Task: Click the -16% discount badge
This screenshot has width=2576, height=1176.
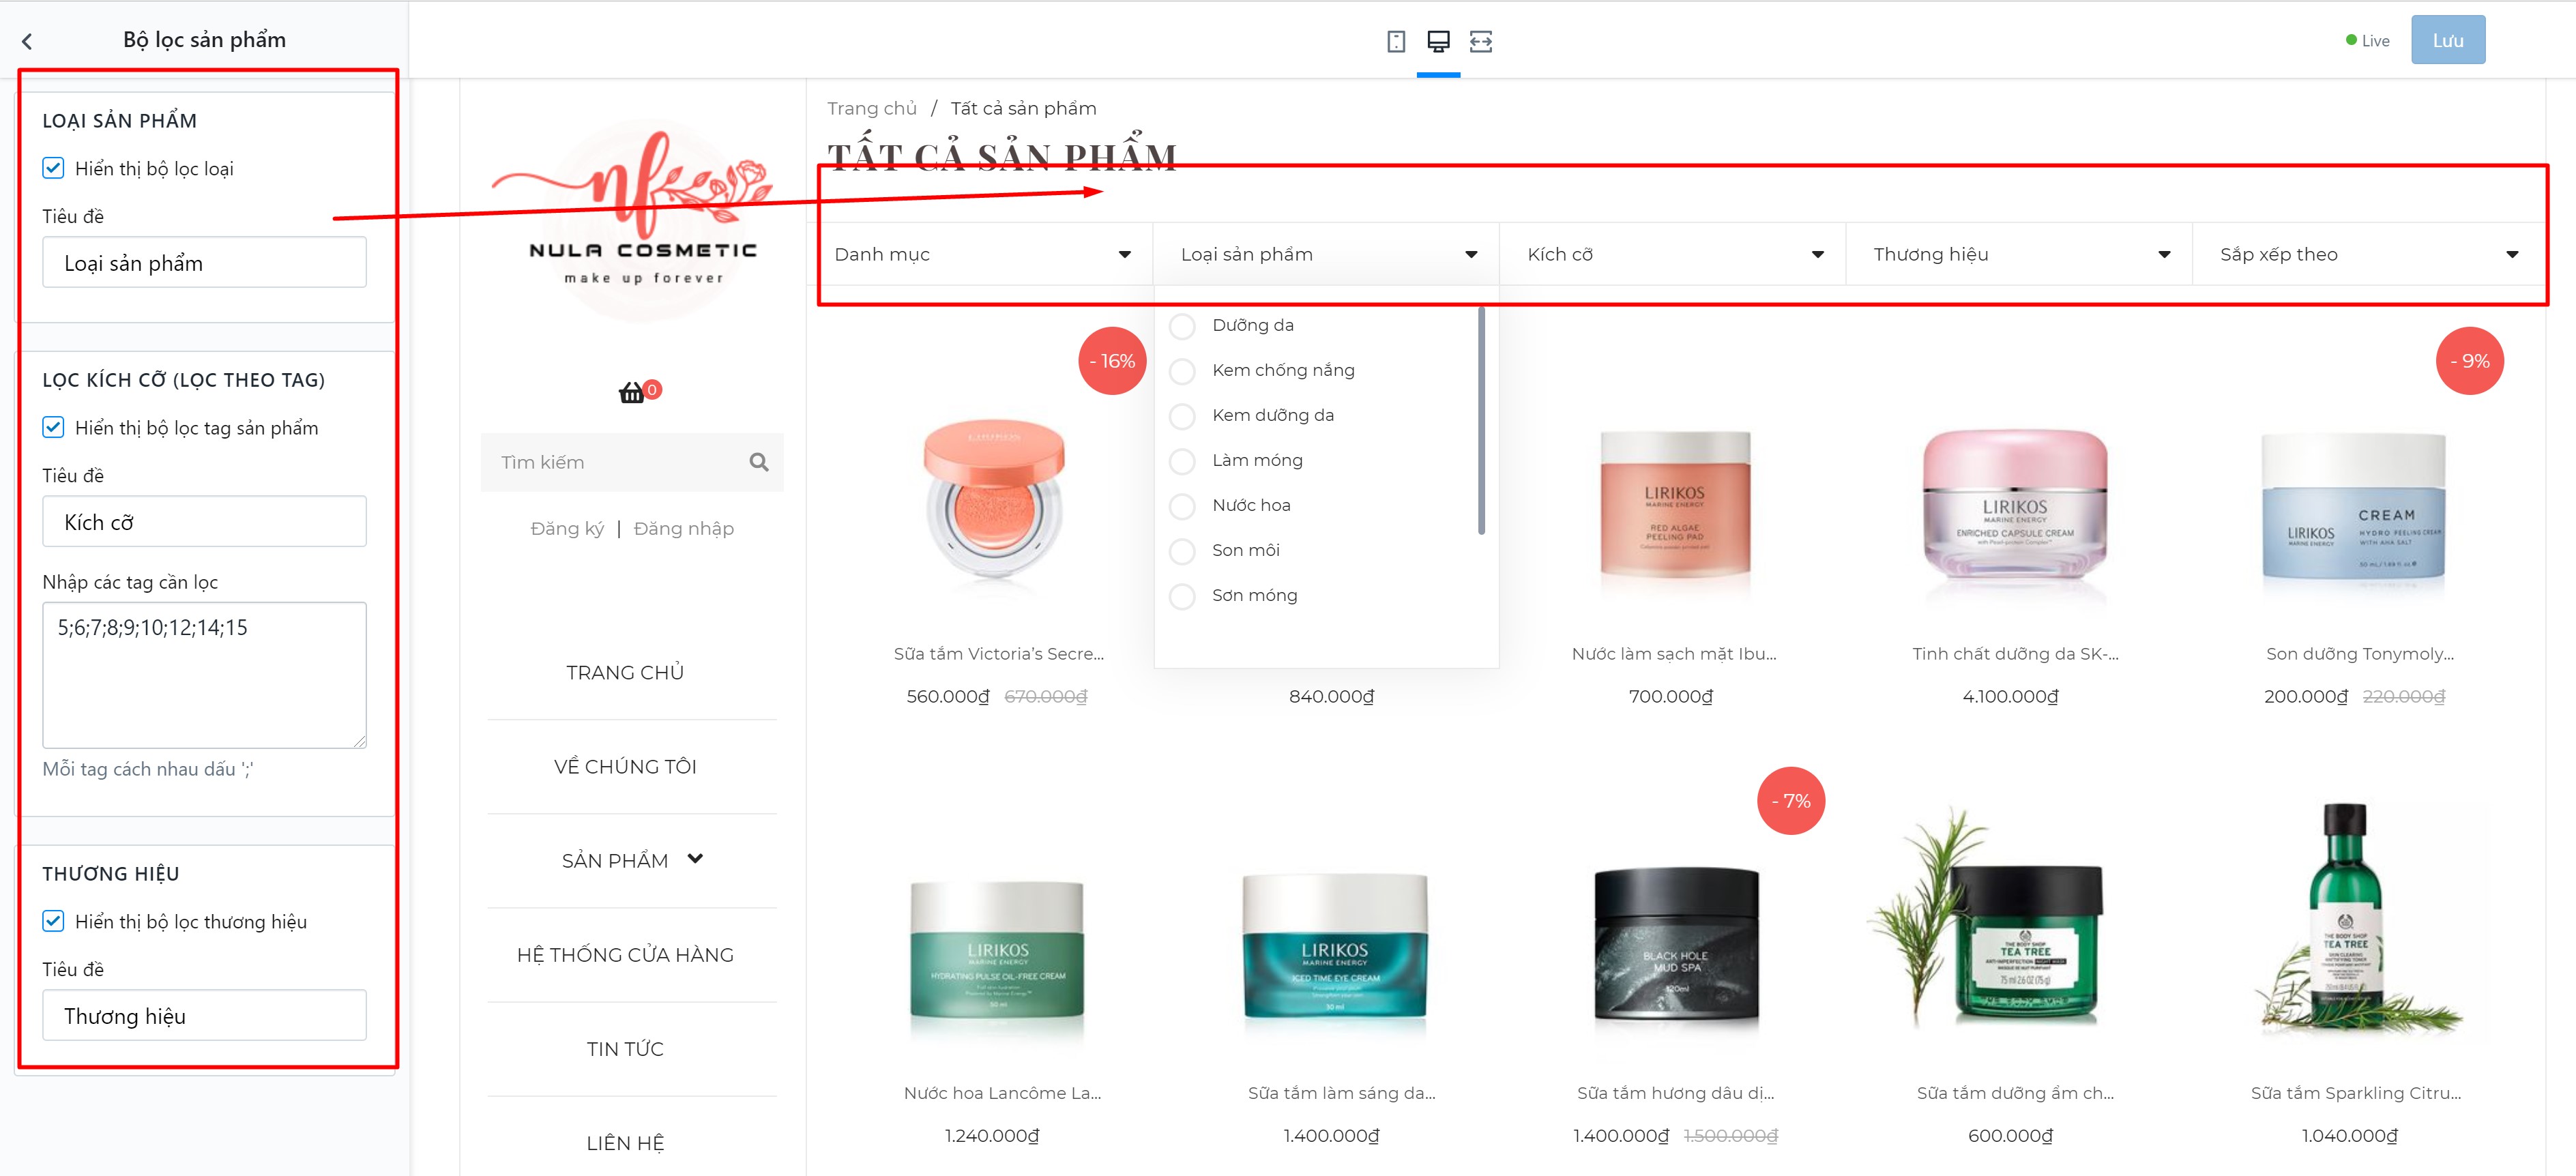Action: pyautogui.click(x=1112, y=361)
